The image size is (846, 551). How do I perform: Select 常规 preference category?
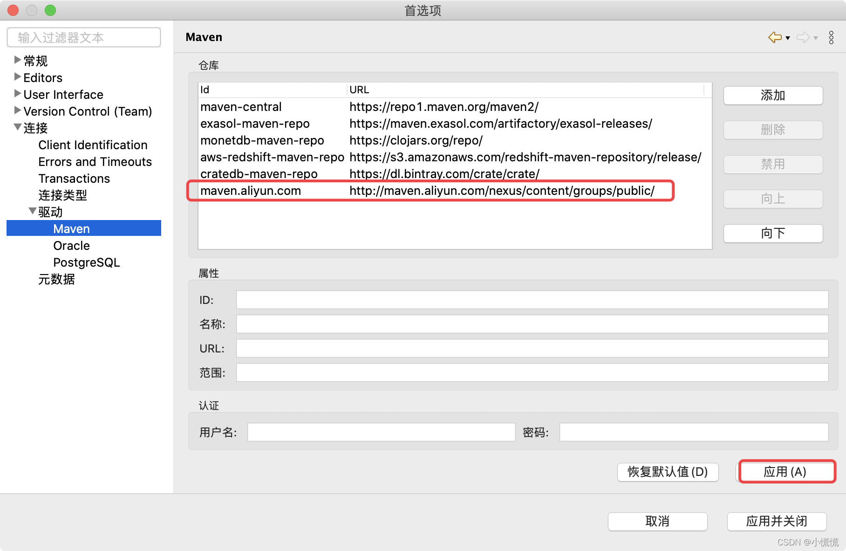tap(35, 61)
